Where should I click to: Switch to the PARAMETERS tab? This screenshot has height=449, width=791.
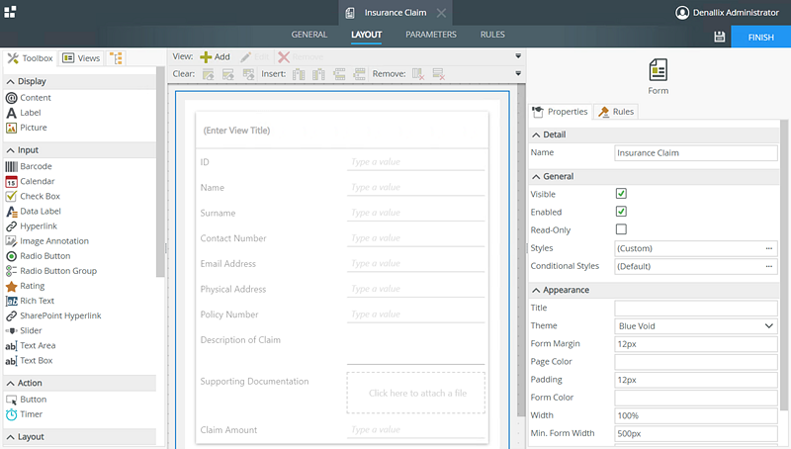coord(431,35)
